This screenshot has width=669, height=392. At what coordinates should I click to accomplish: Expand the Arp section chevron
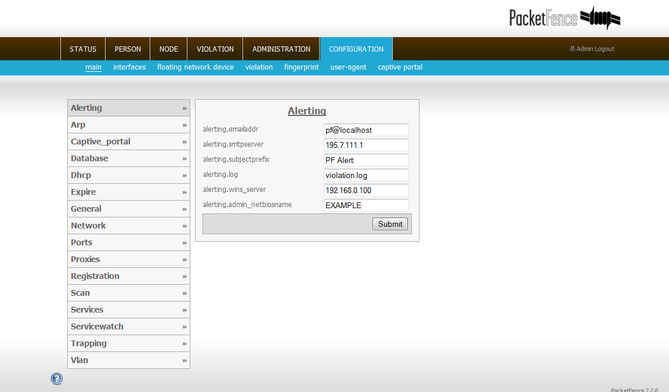tap(185, 125)
